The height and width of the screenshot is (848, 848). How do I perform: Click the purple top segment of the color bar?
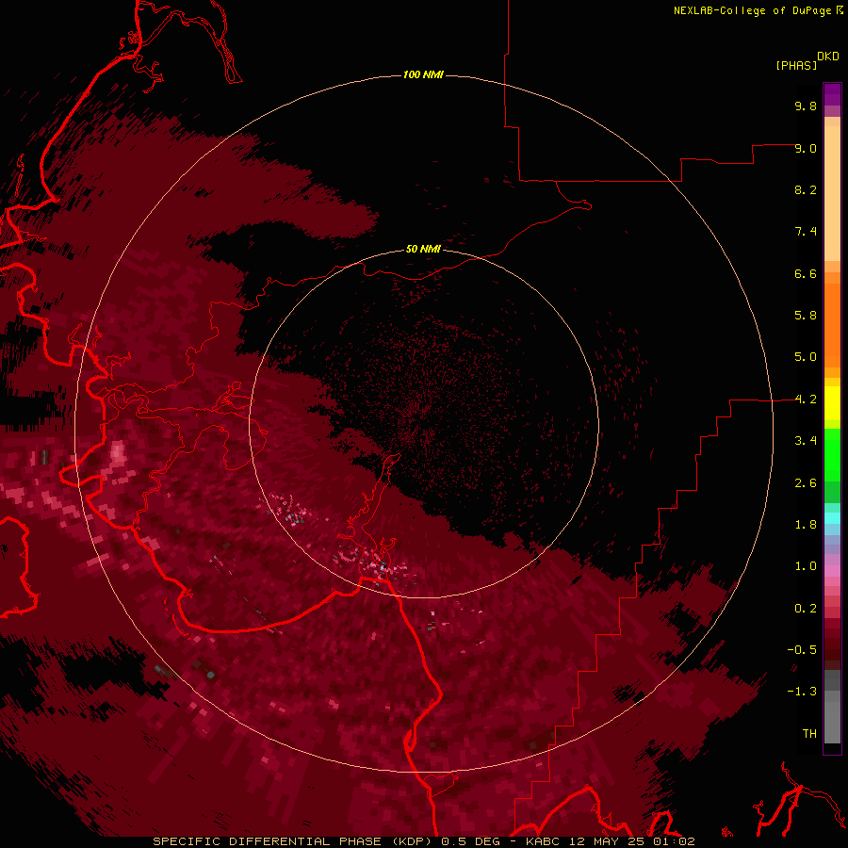click(832, 94)
